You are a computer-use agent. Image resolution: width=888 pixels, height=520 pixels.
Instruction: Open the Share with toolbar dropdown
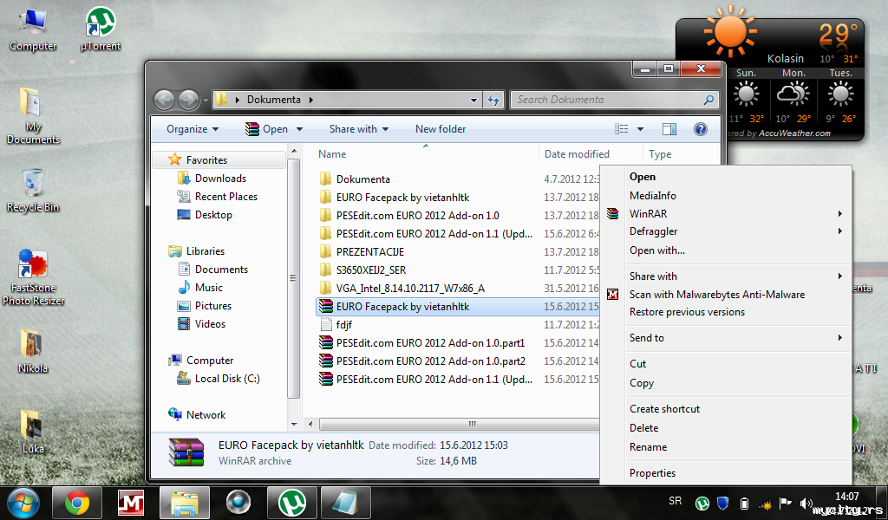coord(359,129)
